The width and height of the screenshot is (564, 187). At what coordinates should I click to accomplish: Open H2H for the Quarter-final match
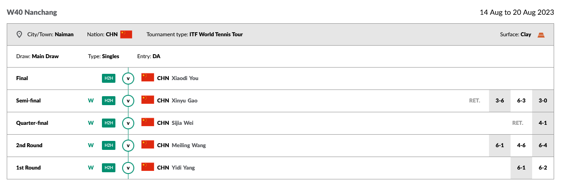109,123
